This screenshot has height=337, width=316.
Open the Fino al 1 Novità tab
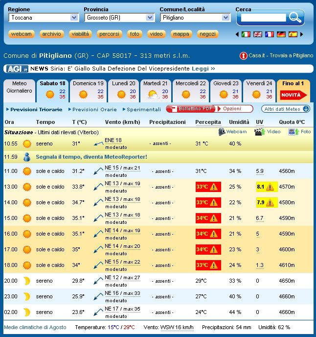[293, 91]
